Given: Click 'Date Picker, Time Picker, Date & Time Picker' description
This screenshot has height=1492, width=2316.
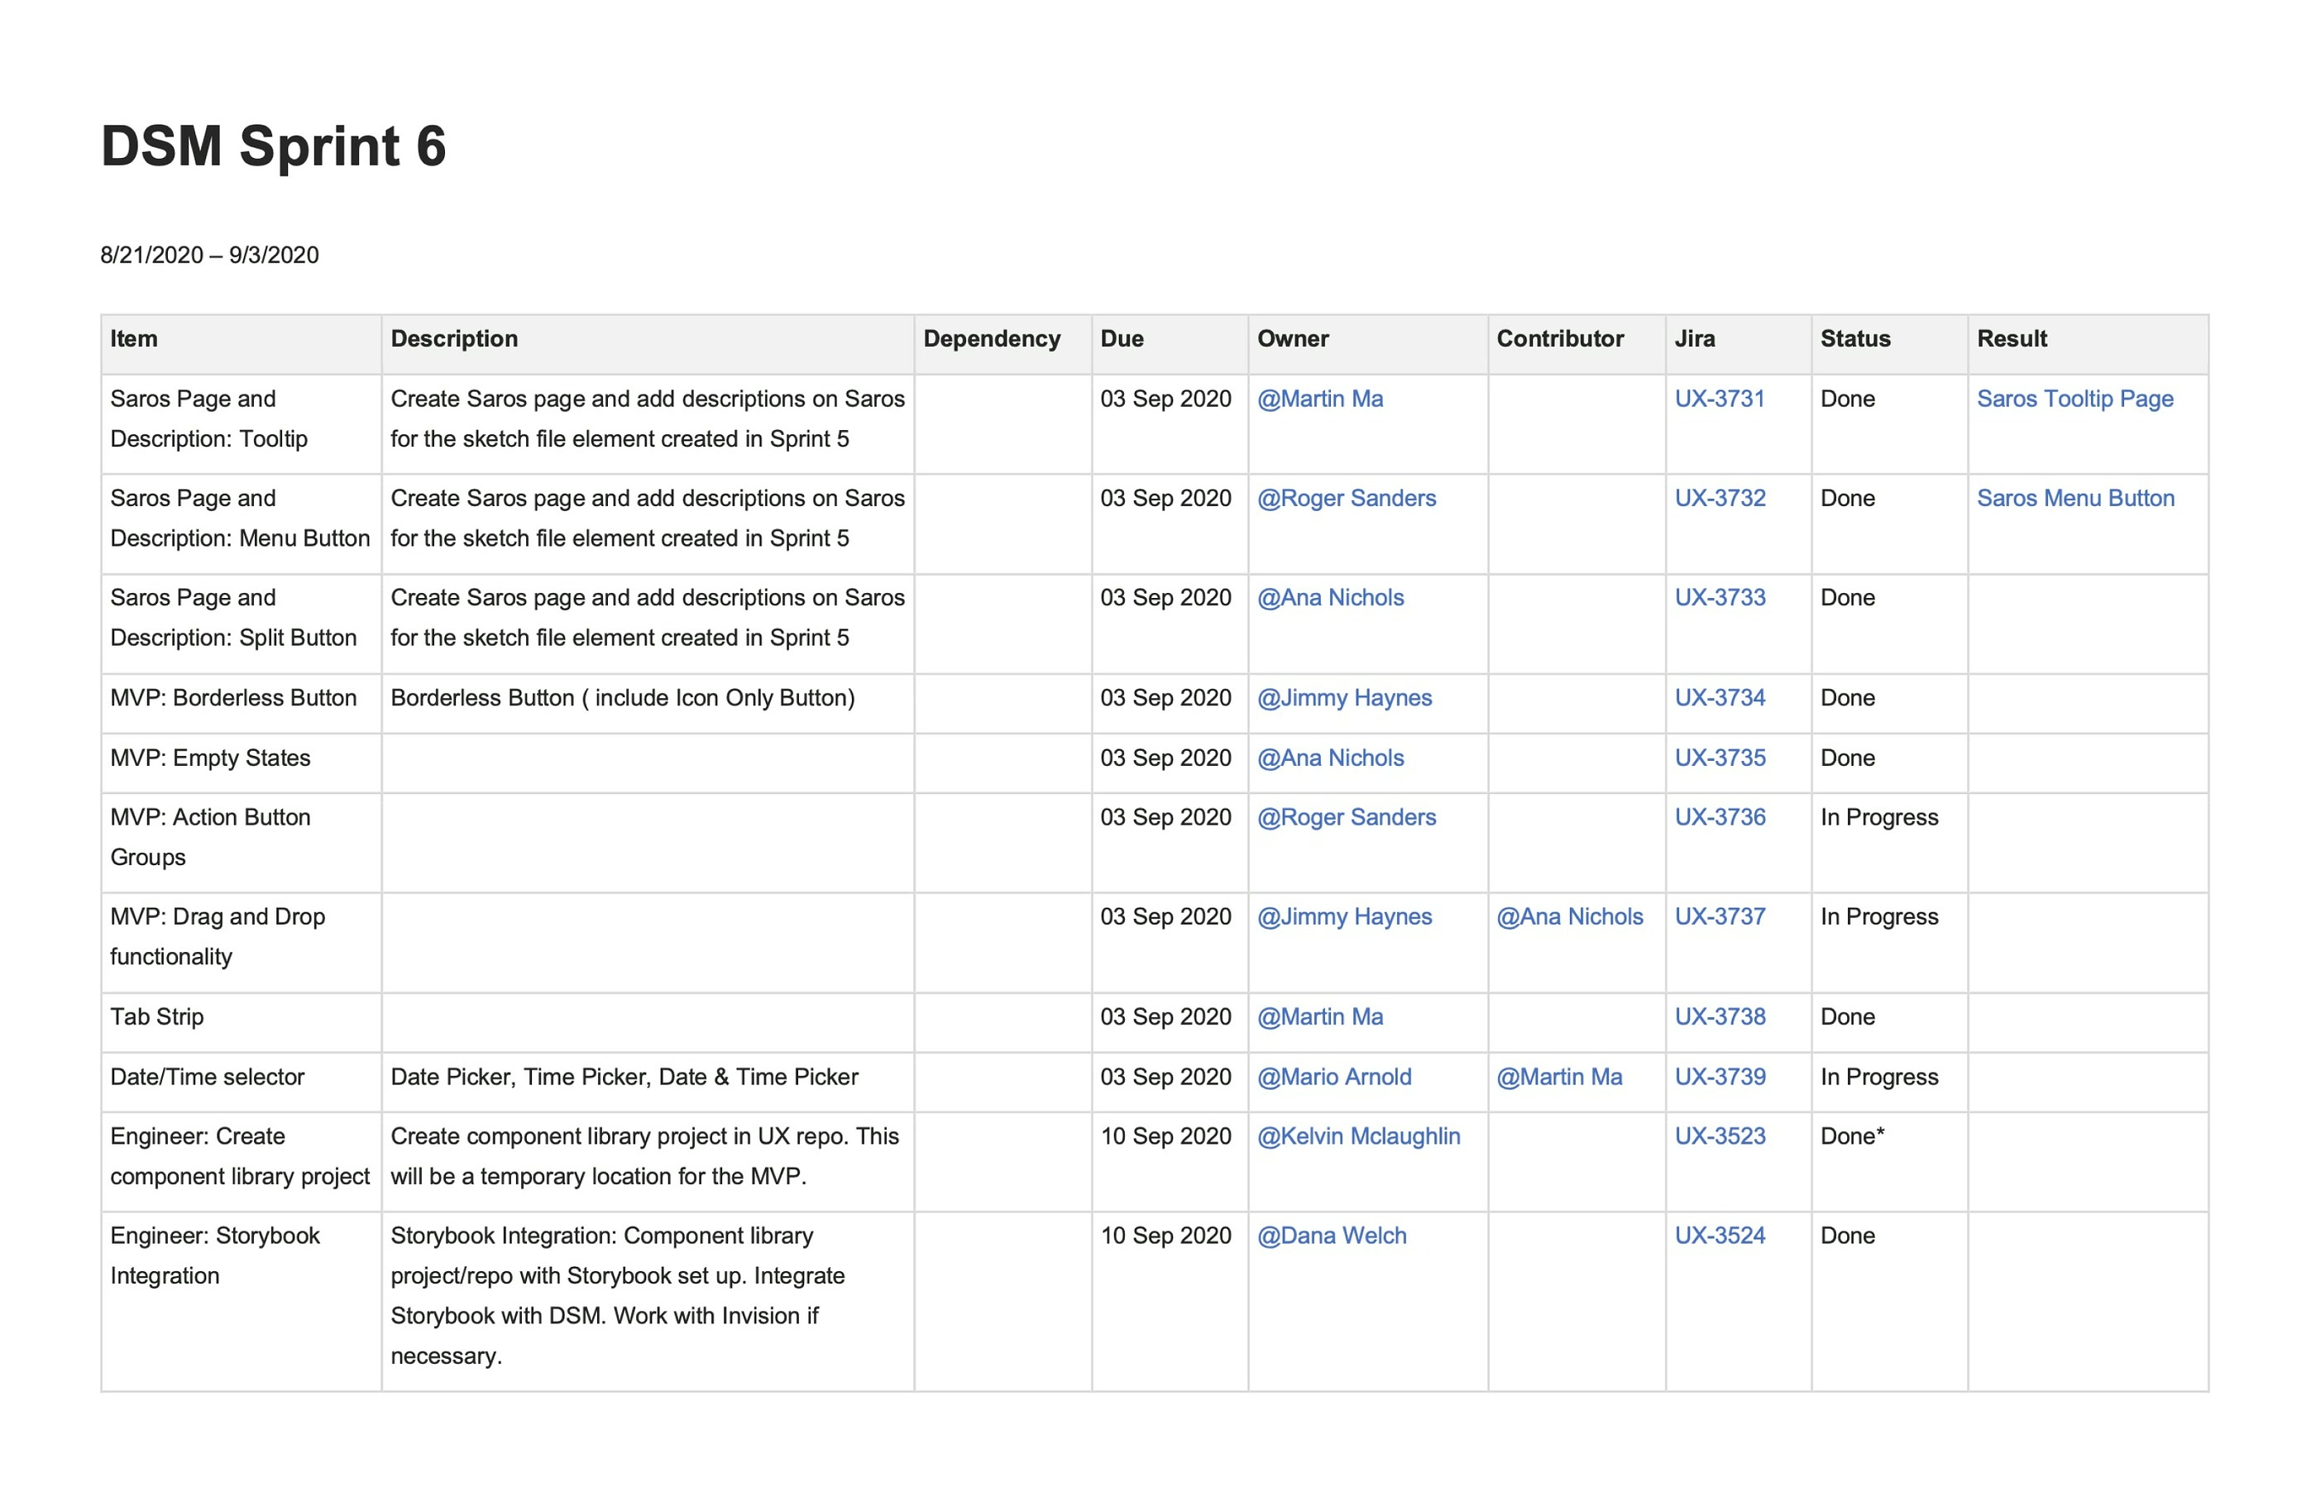Looking at the screenshot, I should [x=624, y=1076].
